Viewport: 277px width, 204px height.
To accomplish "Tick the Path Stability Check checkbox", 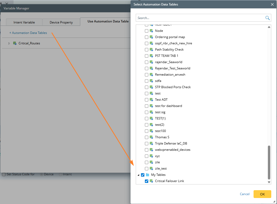I will 146,50.
